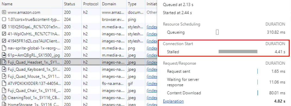Click the file icon of ATVPDKIKX0DER gif request

click(4, 83)
